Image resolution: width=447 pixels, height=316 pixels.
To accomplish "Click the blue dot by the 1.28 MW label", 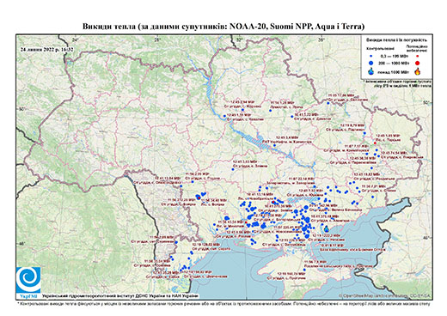I will click(x=270, y=111).
